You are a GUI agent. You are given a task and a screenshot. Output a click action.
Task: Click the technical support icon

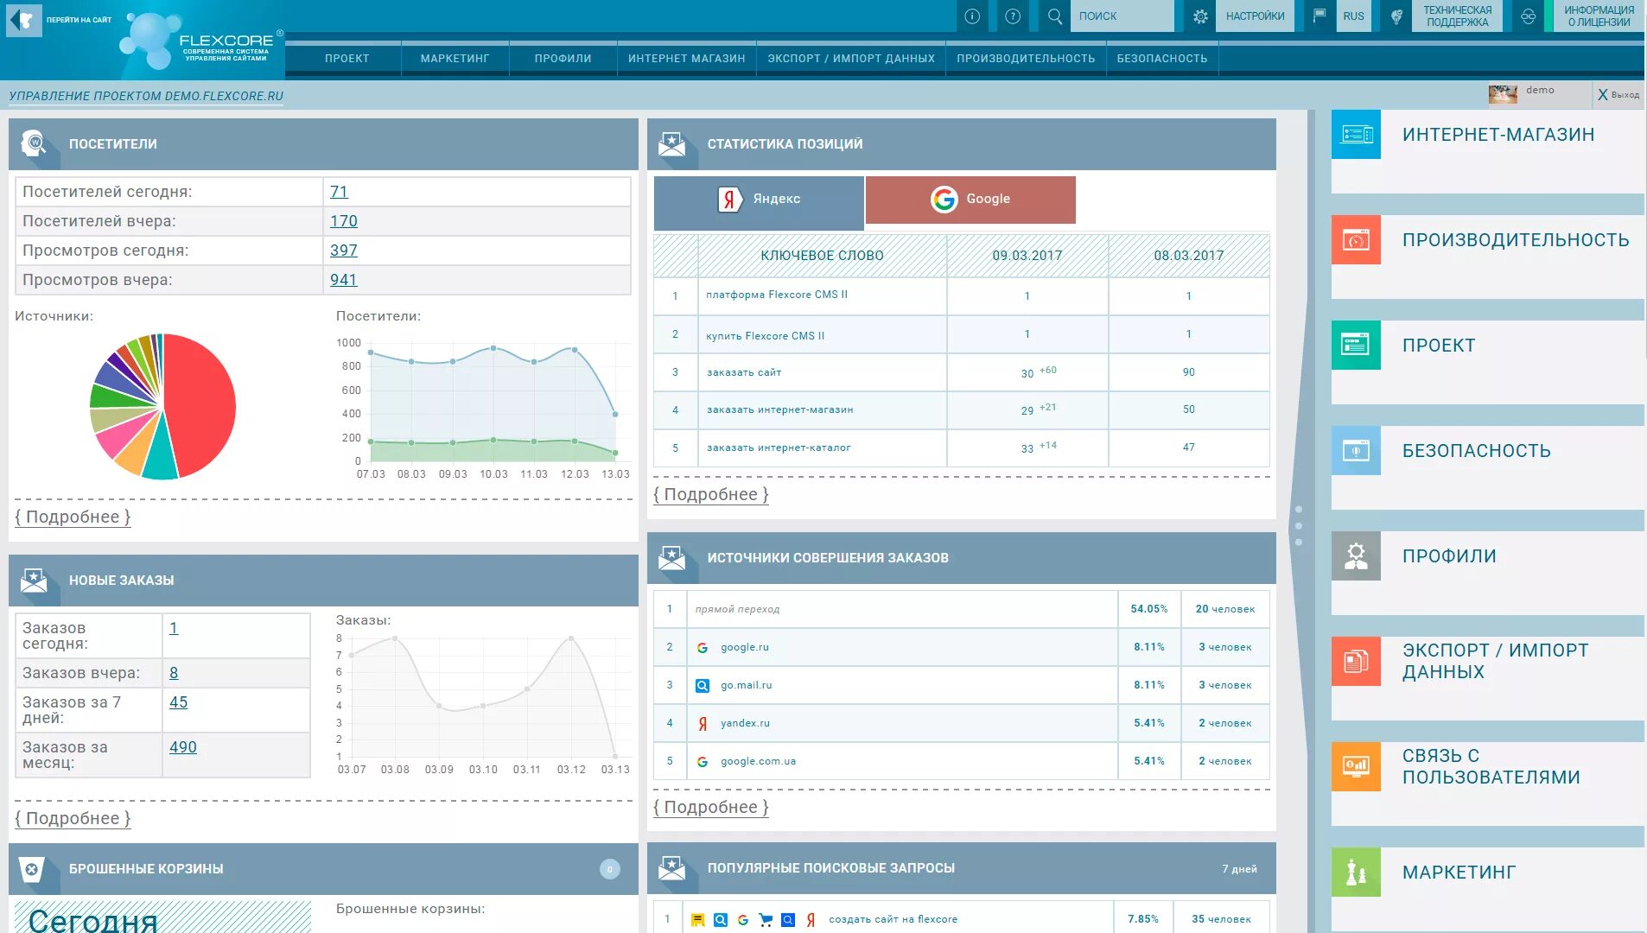(1396, 16)
